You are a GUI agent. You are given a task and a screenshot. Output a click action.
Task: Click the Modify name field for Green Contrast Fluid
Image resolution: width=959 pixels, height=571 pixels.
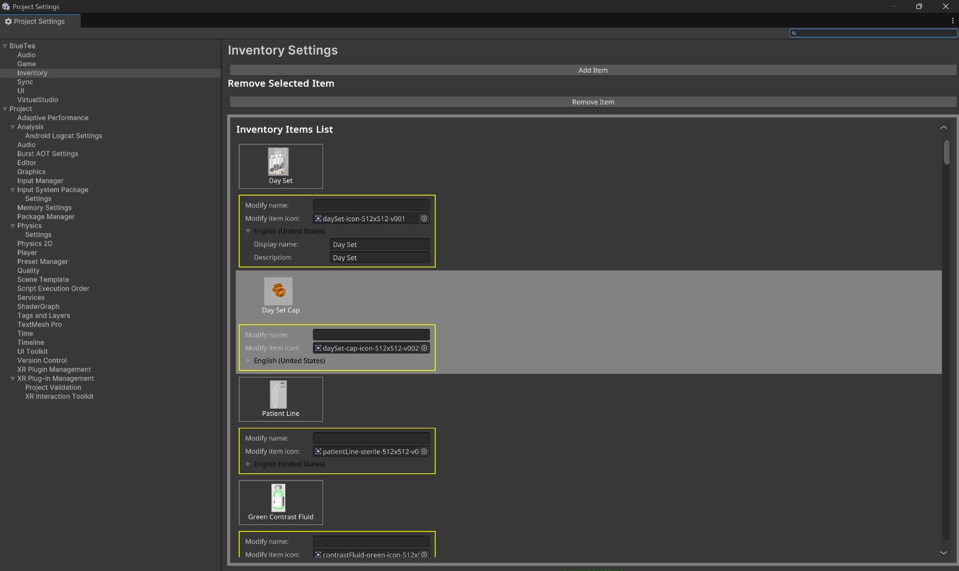[371, 541]
